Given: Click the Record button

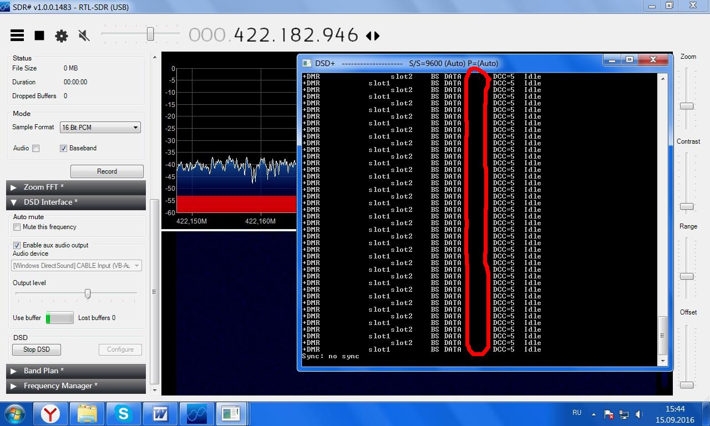Looking at the screenshot, I should pyautogui.click(x=107, y=171).
